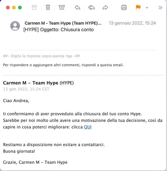The height and width of the screenshot is (171, 167).
Task: Click the sender avatar icon
Action: click(15, 26)
